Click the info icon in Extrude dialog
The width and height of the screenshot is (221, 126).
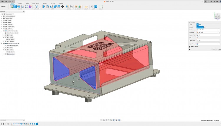click(190, 50)
